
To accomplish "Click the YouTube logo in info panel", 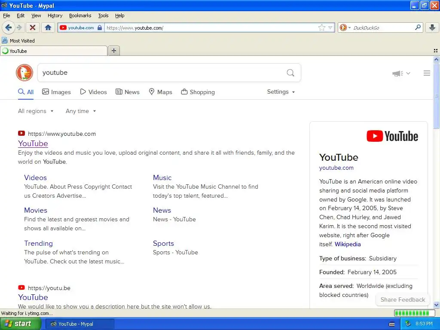I will point(392,136).
